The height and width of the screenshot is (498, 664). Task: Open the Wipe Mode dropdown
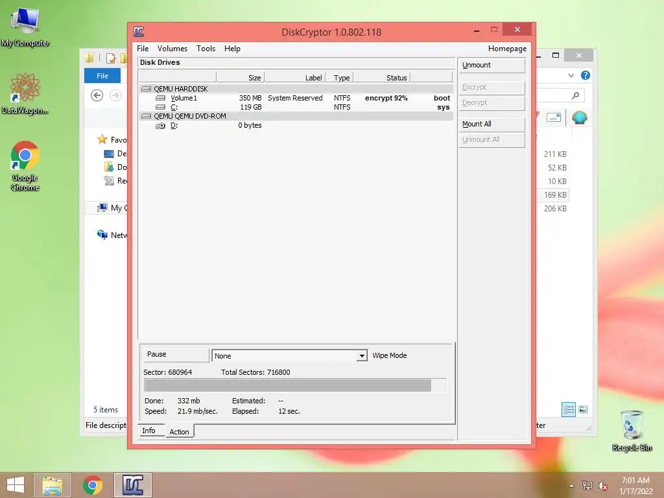pos(289,356)
